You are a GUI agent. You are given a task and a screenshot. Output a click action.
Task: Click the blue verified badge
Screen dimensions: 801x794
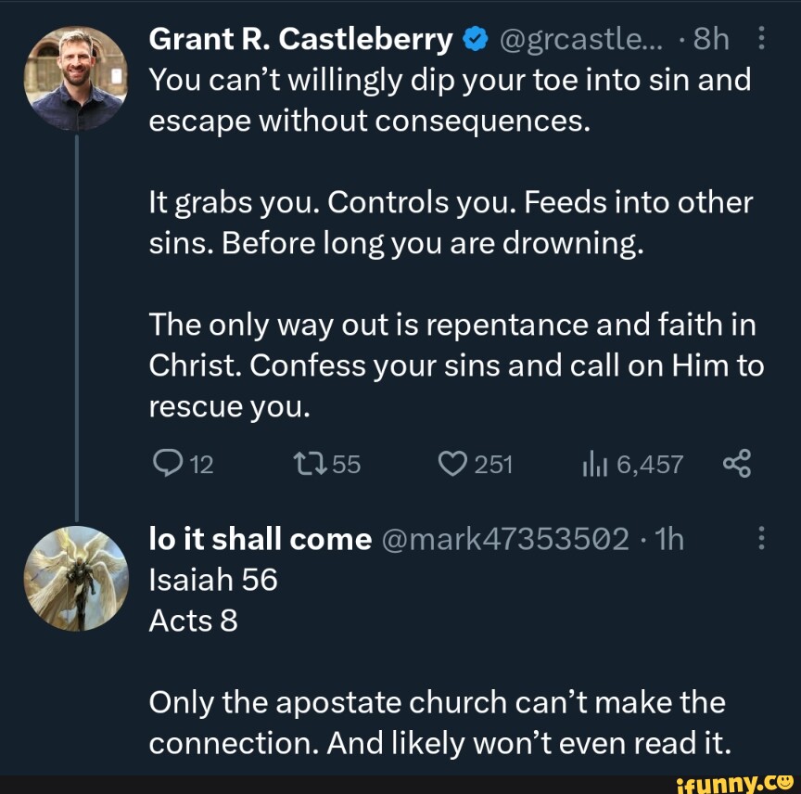(475, 40)
